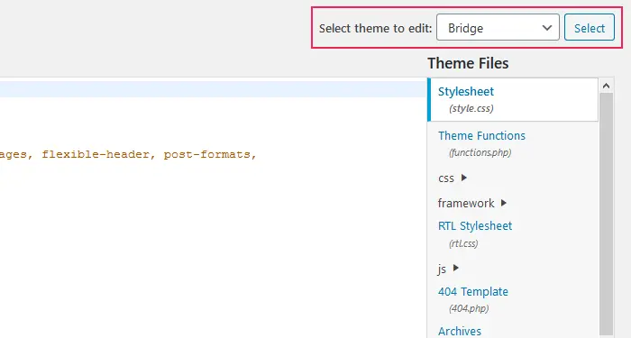Click the (rtl.css) filename text
This screenshot has width=631, height=338.
pos(463,243)
